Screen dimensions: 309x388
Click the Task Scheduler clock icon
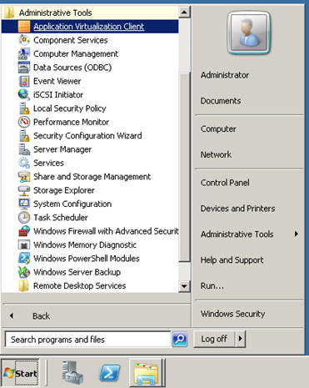[x=24, y=218]
